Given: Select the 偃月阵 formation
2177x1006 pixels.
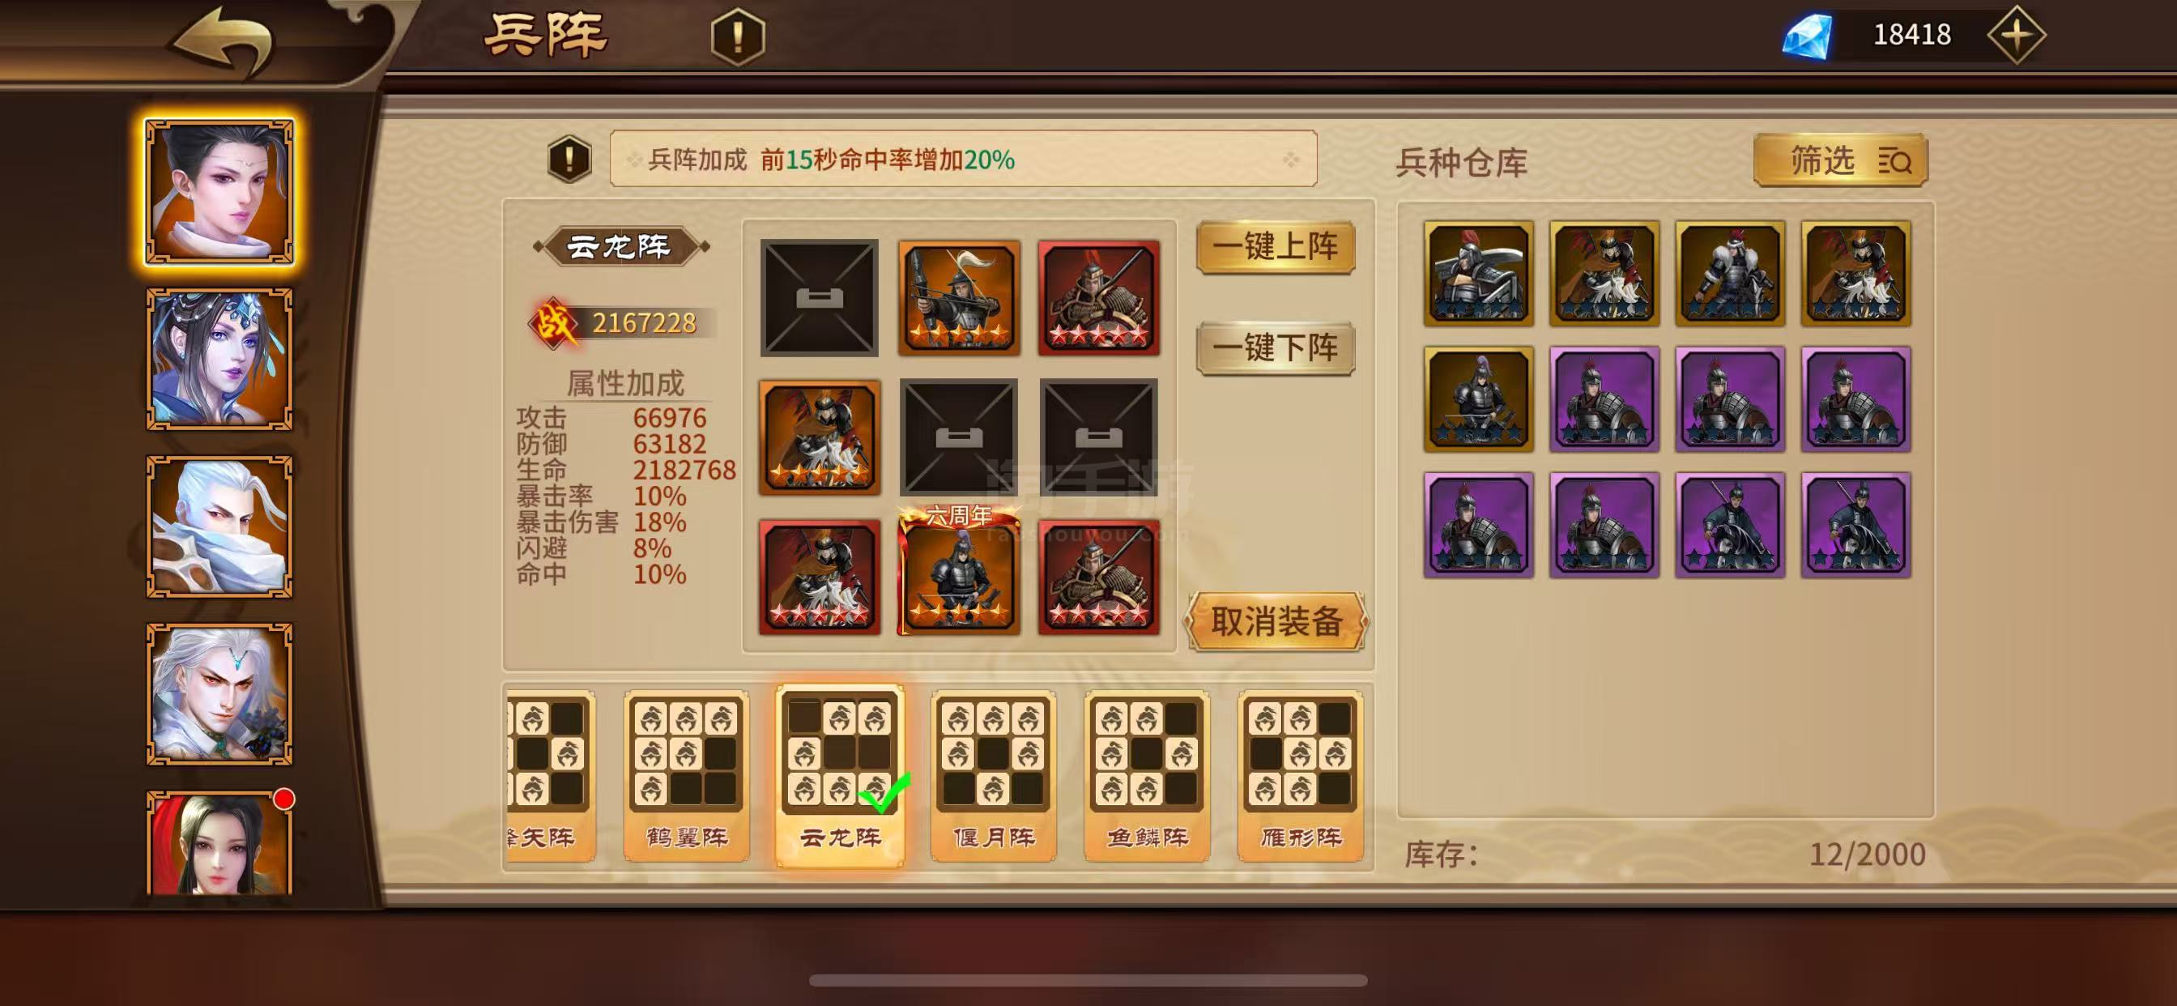Looking at the screenshot, I should (x=993, y=775).
